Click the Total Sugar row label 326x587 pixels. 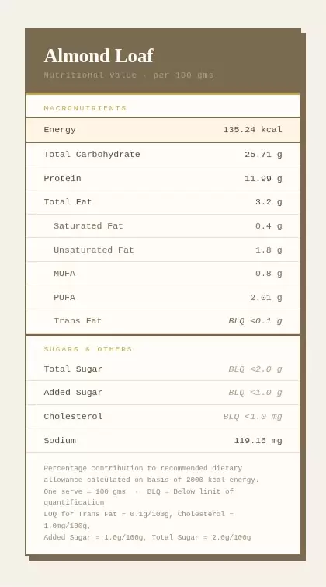73,369
